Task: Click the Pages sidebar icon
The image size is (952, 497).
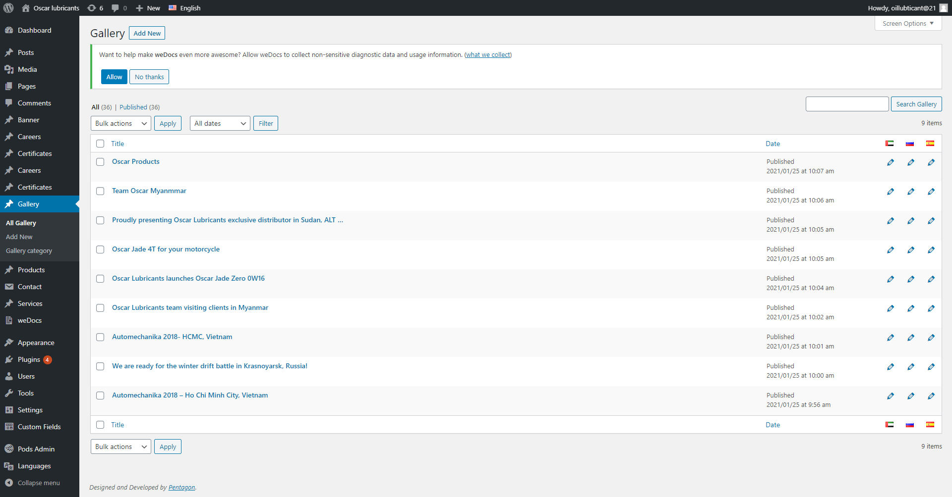Action: click(9, 86)
